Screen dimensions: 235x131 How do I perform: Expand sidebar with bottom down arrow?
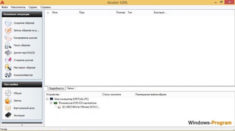22,125
